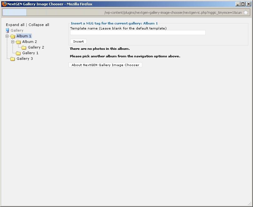Bookmark this page with the star icon
The image size is (253, 207).
[246, 12]
